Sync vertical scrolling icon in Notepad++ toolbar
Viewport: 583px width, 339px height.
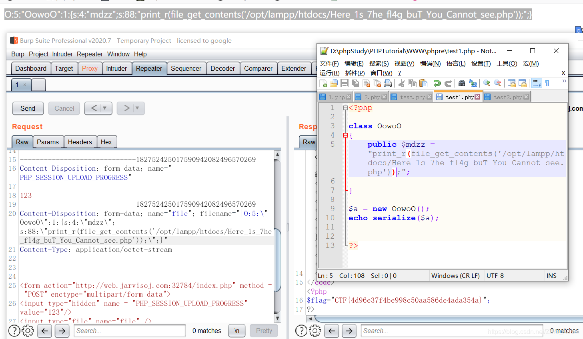[511, 83]
